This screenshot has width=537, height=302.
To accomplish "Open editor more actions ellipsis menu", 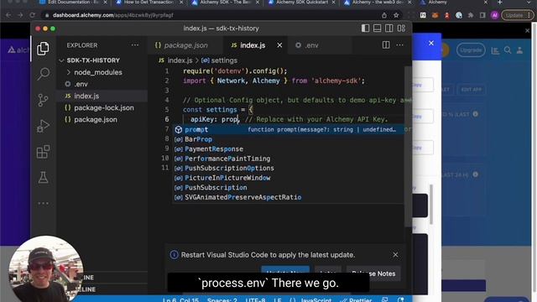I will coord(399,44).
